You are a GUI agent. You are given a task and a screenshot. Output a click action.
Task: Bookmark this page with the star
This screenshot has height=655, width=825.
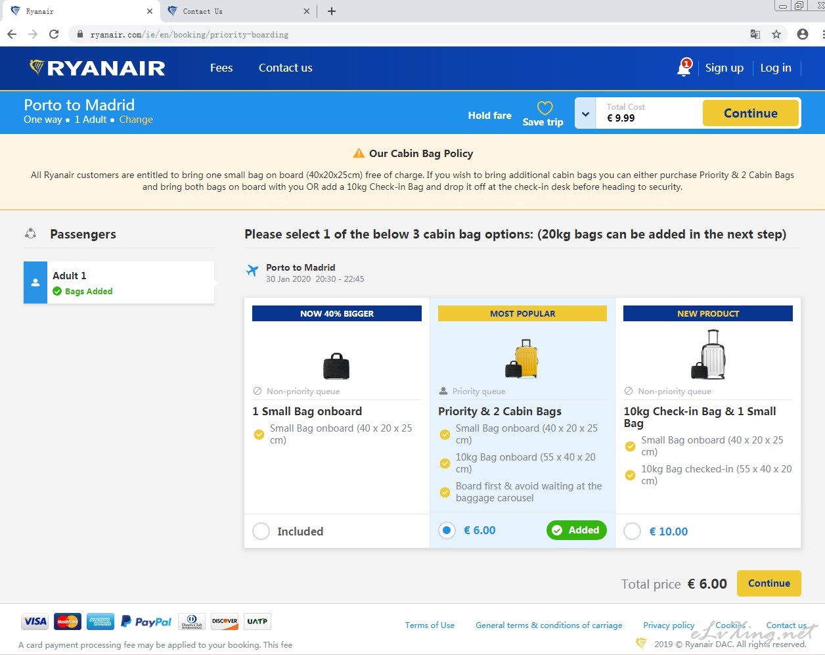click(x=776, y=34)
